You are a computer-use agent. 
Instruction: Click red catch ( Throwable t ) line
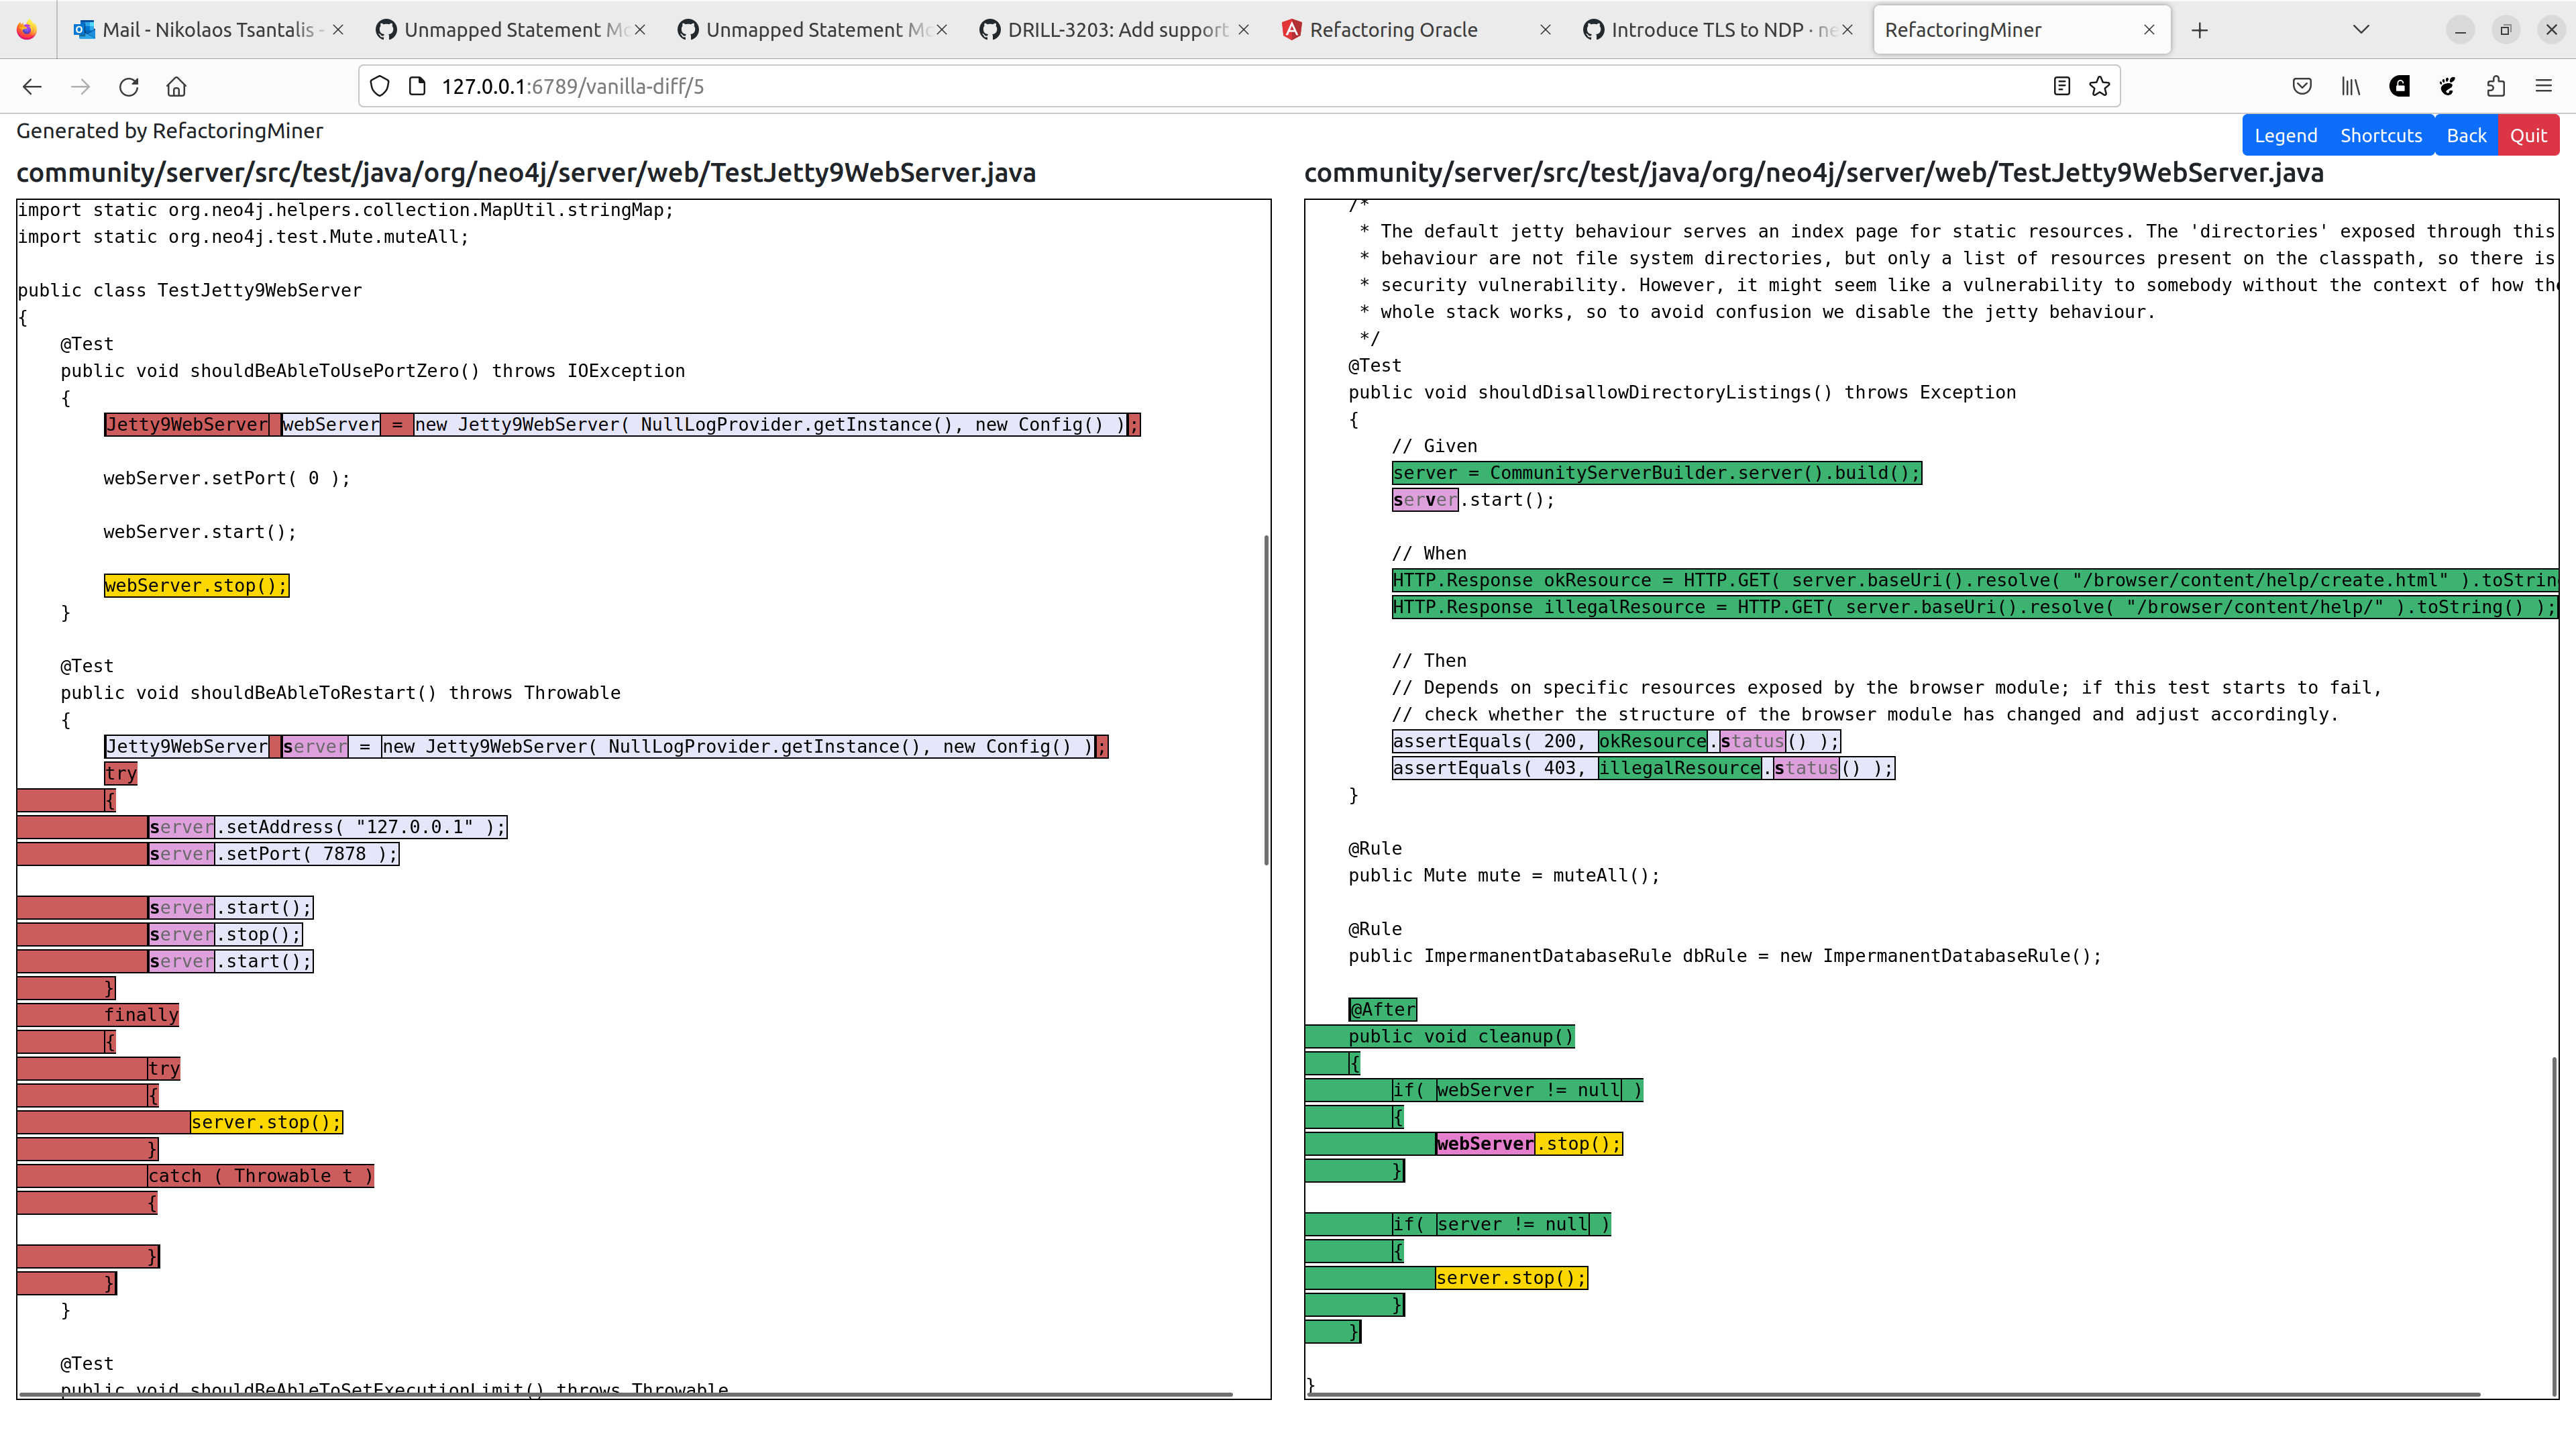click(x=260, y=1177)
